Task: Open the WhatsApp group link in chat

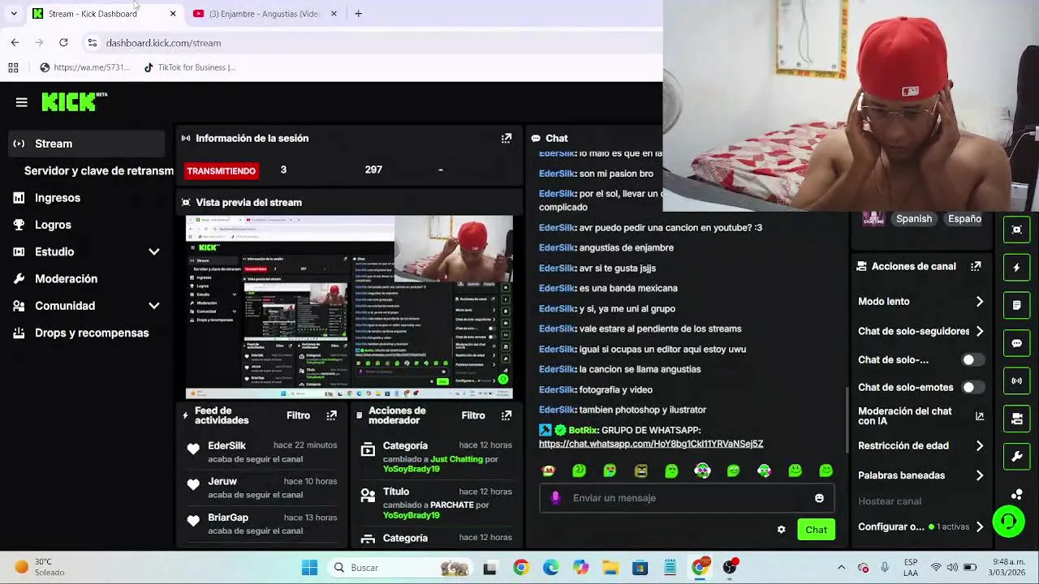Action: pyautogui.click(x=651, y=444)
